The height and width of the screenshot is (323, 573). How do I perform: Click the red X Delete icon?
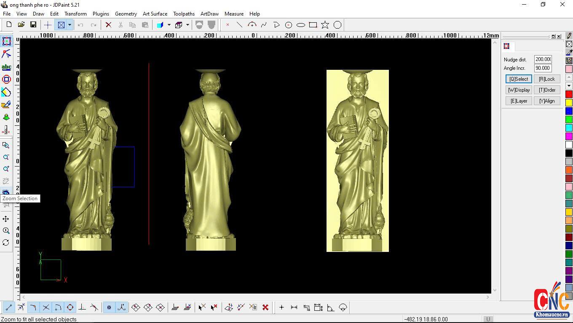click(108, 25)
